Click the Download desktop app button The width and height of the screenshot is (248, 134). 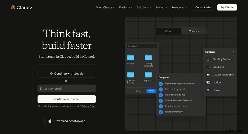pyautogui.click(x=67, y=121)
